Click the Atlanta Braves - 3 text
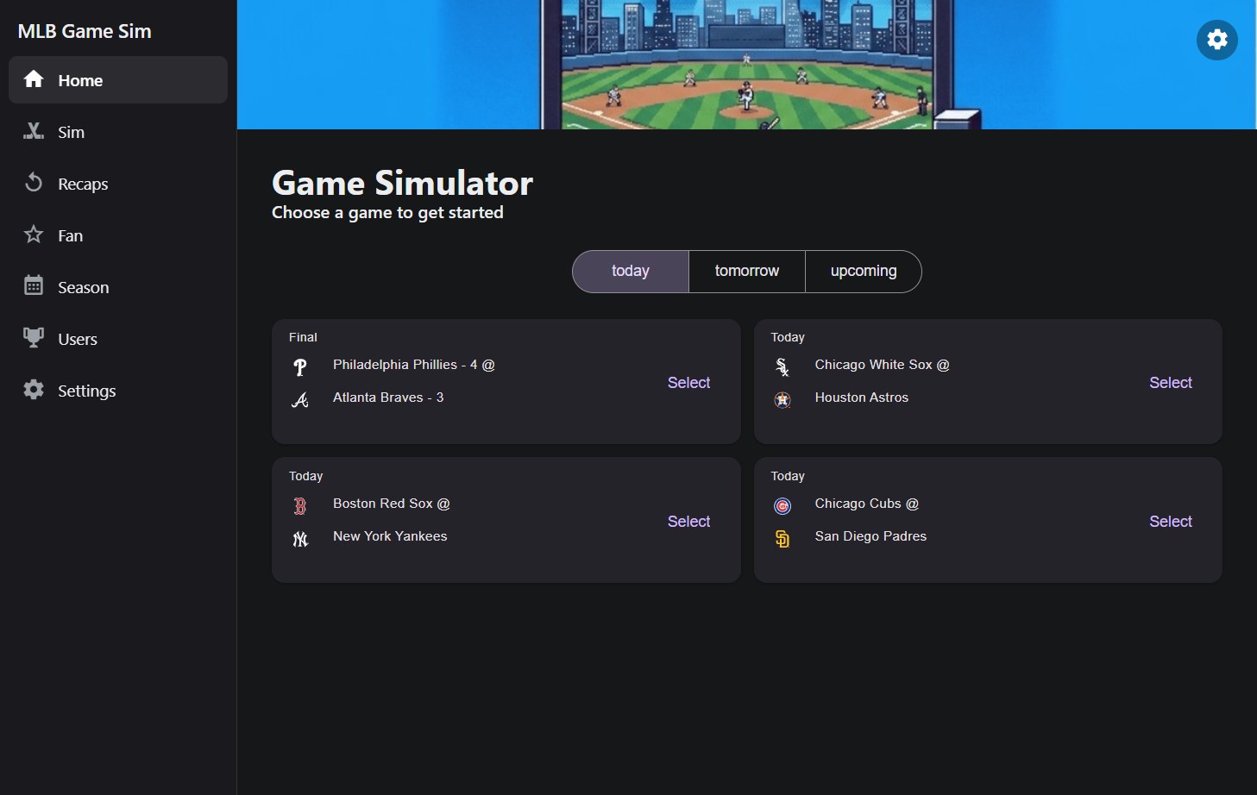Screen dimensions: 1257x795 (x=388, y=397)
